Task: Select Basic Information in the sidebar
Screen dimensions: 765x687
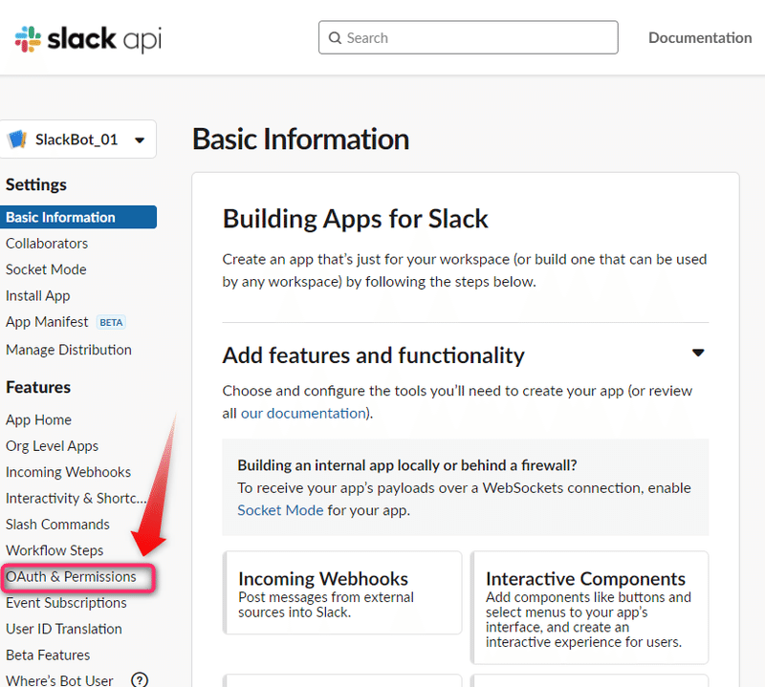Action: point(78,217)
